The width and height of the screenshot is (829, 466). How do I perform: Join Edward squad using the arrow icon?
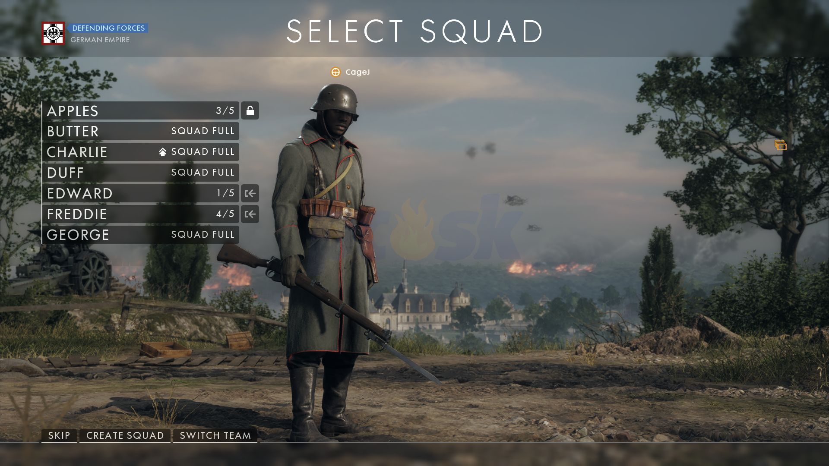(x=250, y=193)
